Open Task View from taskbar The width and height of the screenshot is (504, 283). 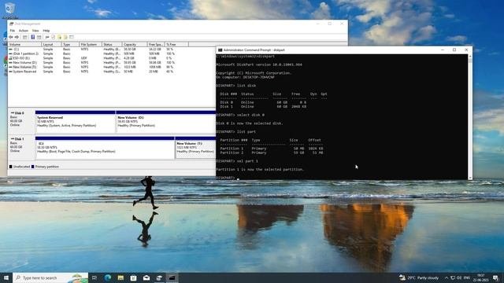pos(94,277)
